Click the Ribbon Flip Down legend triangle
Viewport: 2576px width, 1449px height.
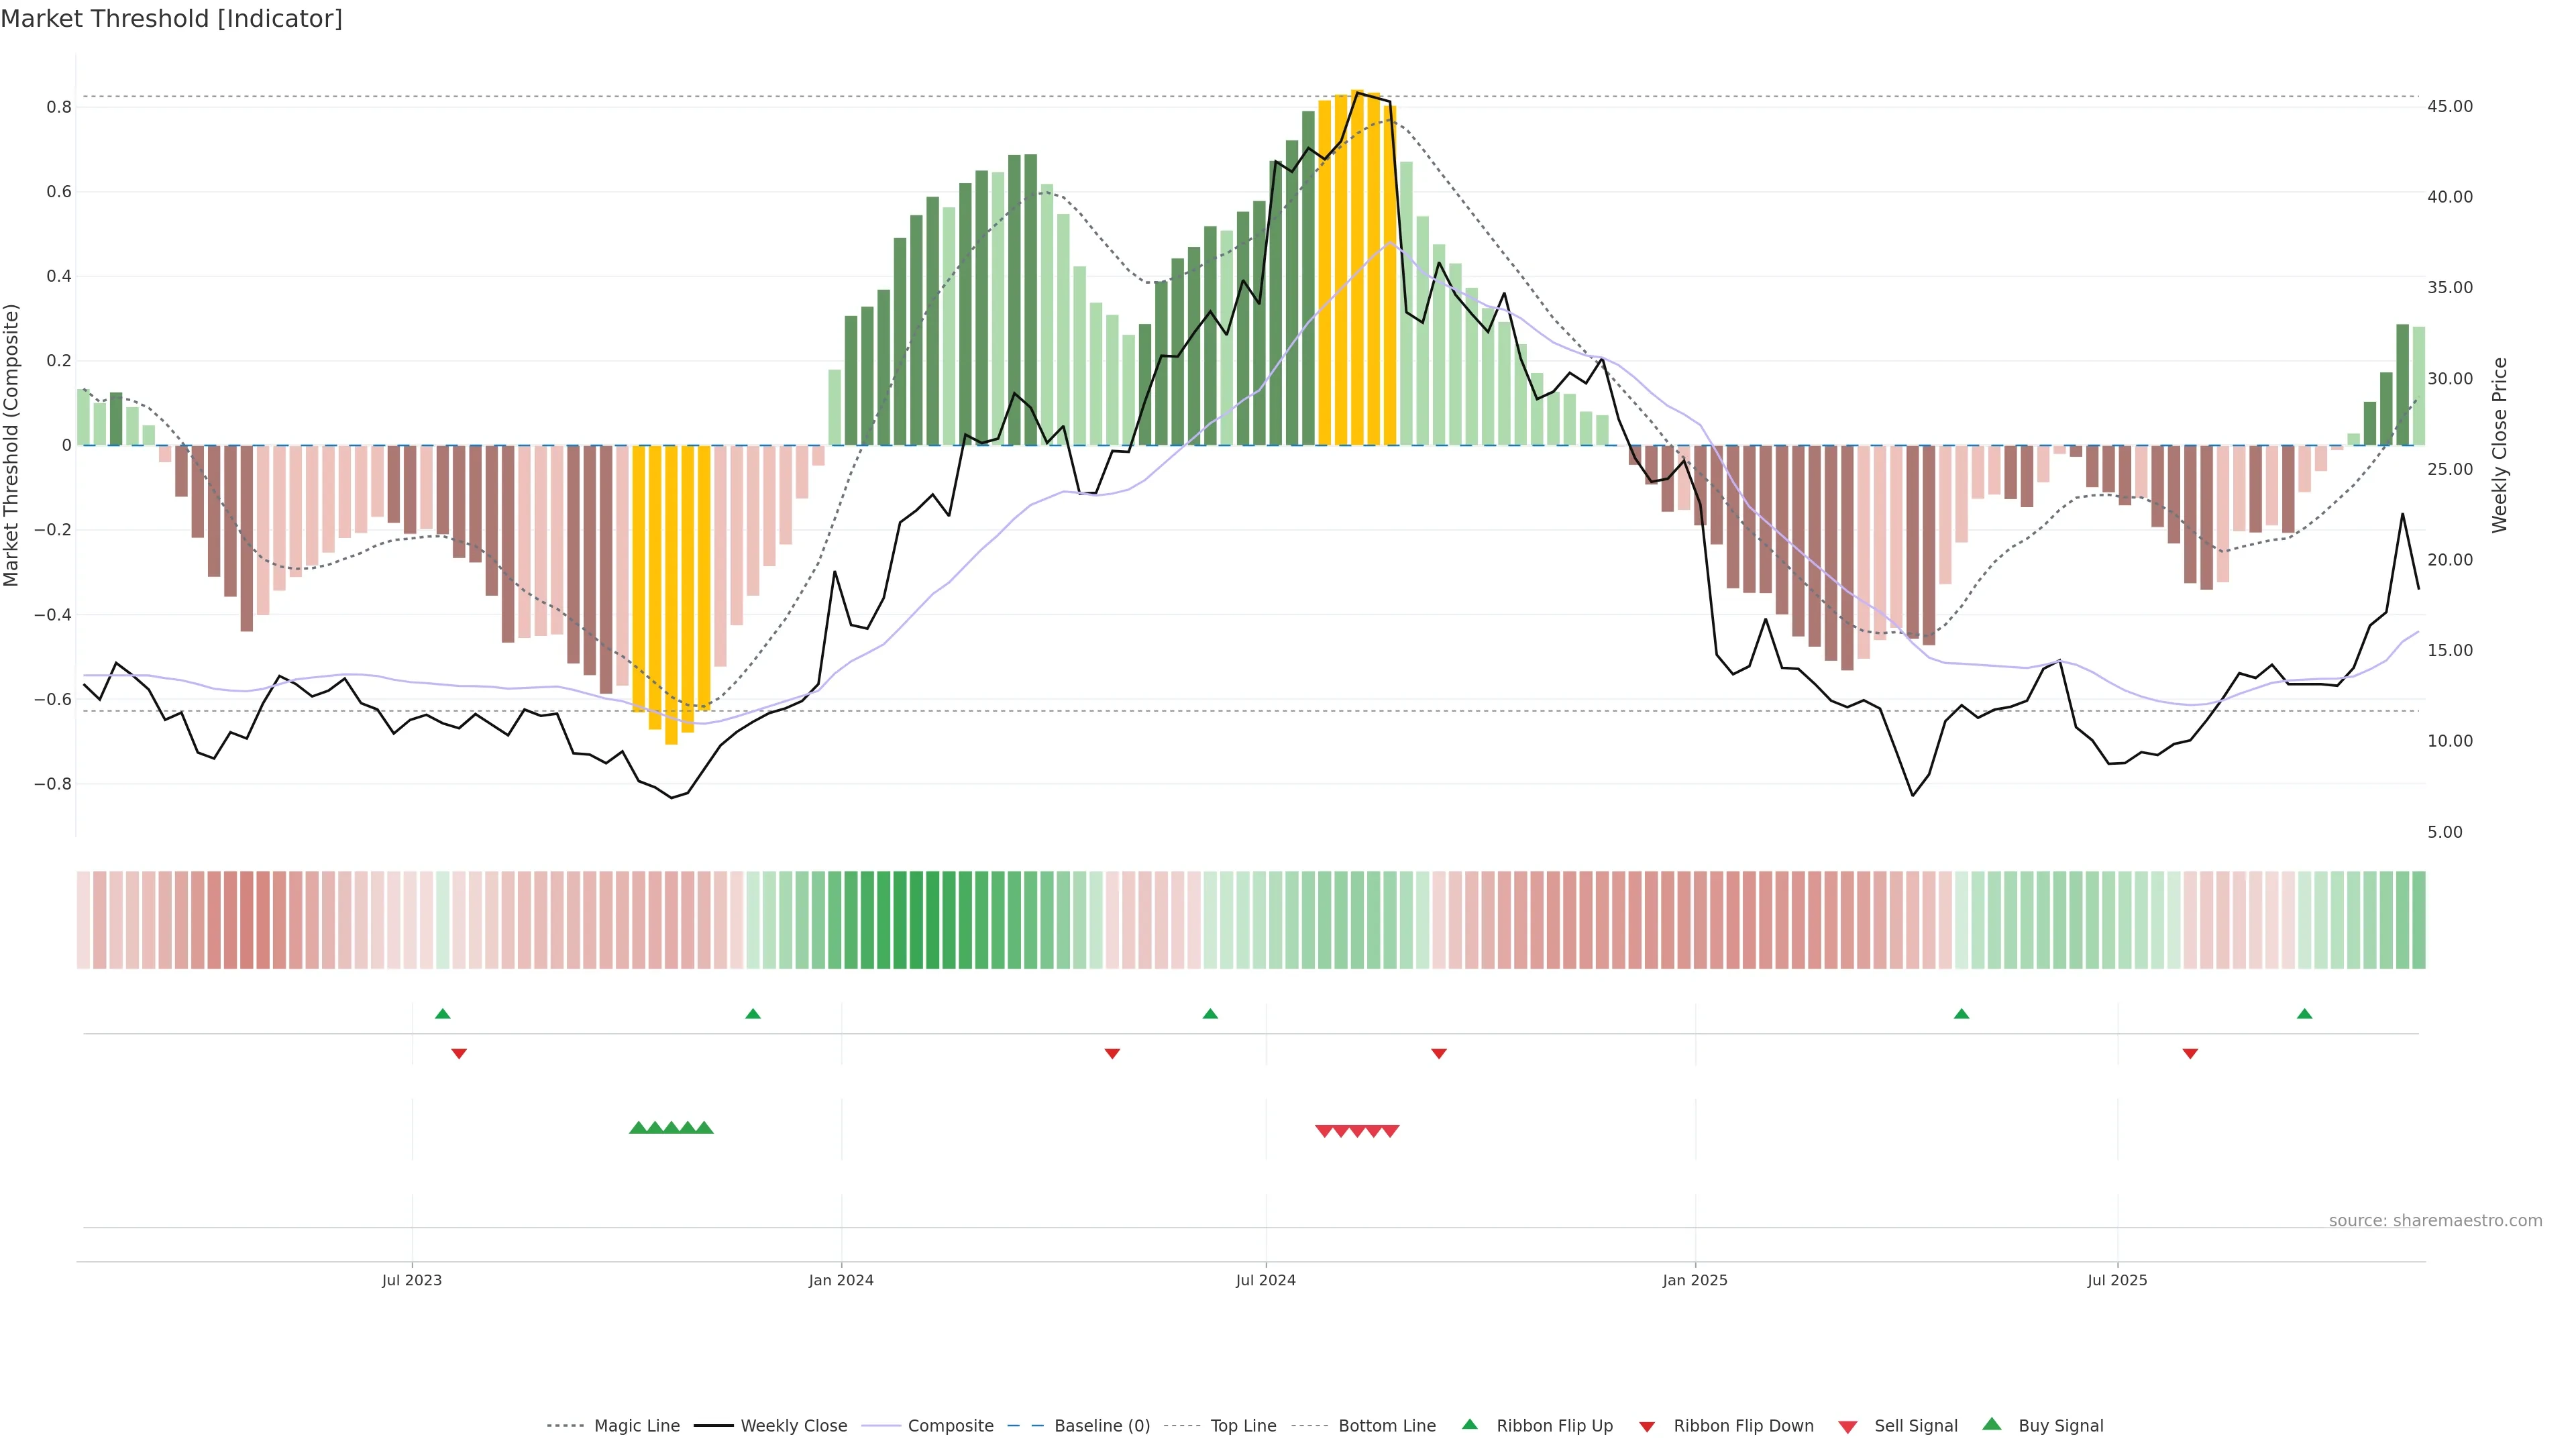pyautogui.click(x=1647, y=1427)
